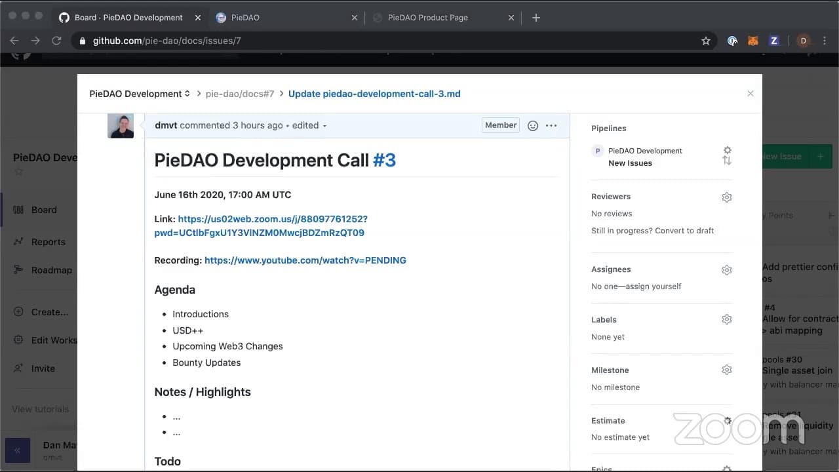
Task: Click Upcoming Web3 Changes agenda item
Action: point(227,346)
